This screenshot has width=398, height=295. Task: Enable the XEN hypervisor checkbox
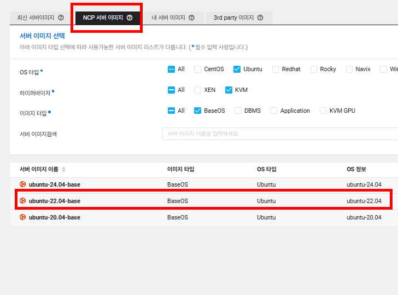click(x=198, y=90)
